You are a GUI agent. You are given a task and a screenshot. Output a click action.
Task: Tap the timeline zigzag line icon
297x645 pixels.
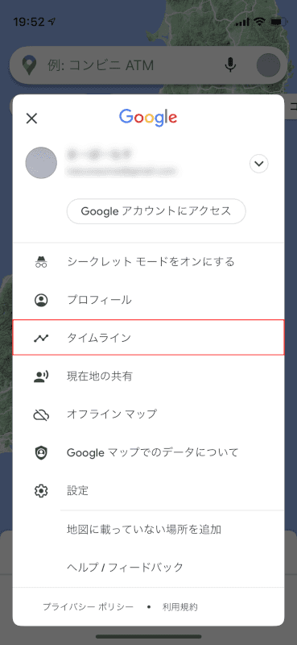(41, 338)
